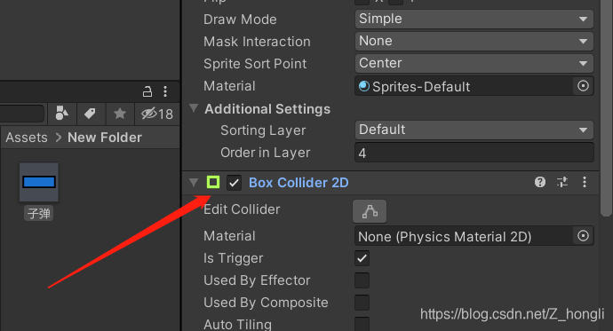
Task: Click the Favorites star icon
Action: [120, 114]
